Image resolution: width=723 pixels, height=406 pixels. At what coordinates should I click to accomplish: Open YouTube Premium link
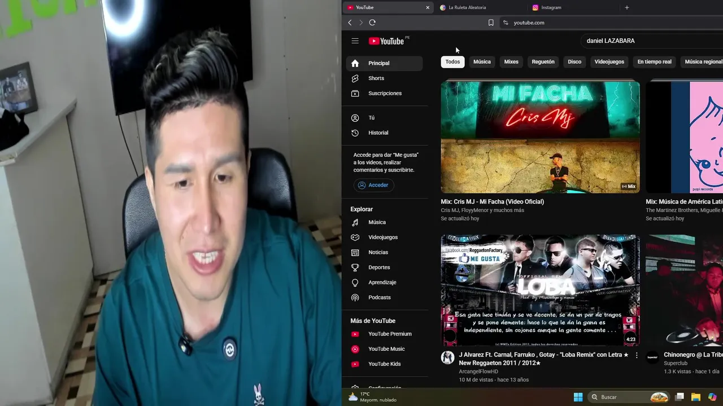click(x=384, y=334)
